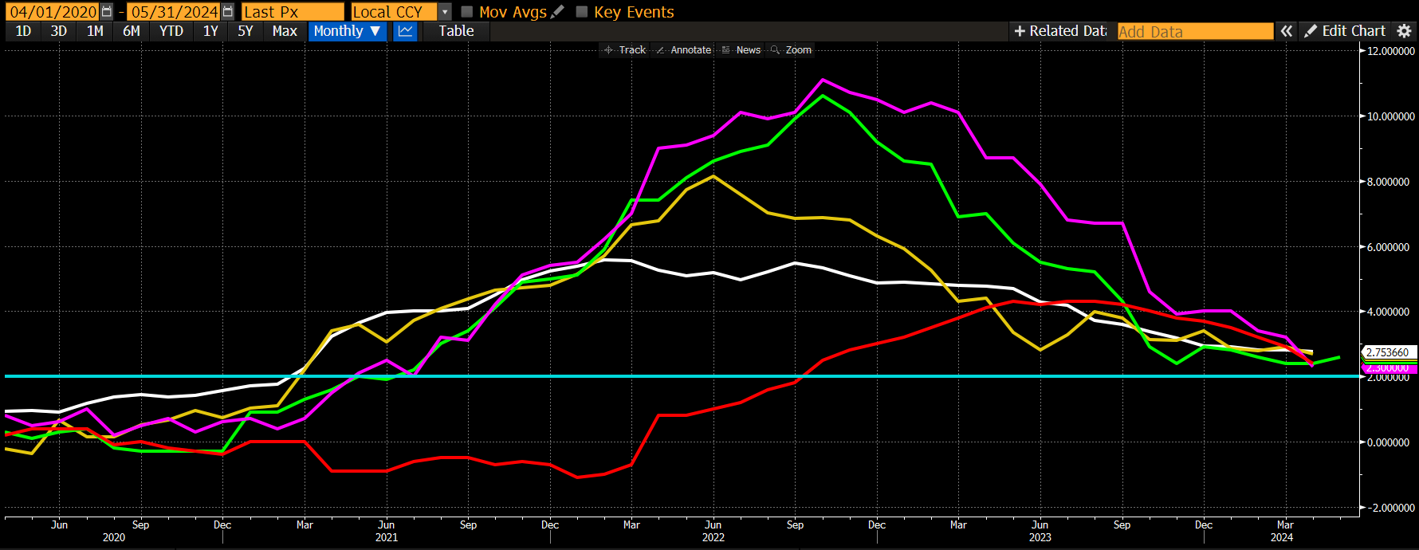Expand the Local CCY currency dropdown
This screenshot has width=1419, height=550.
point(445,12)
